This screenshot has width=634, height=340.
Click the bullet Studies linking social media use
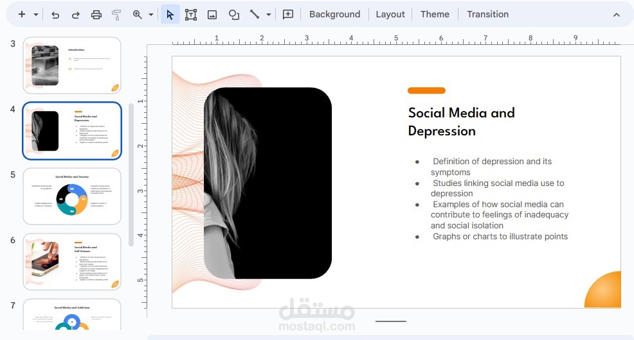click(x=497, y=188)
